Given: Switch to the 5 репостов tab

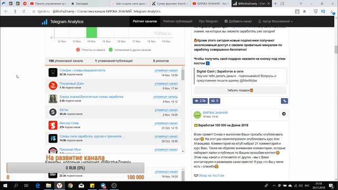Looking at the screenshot, I should pos(161,61).
